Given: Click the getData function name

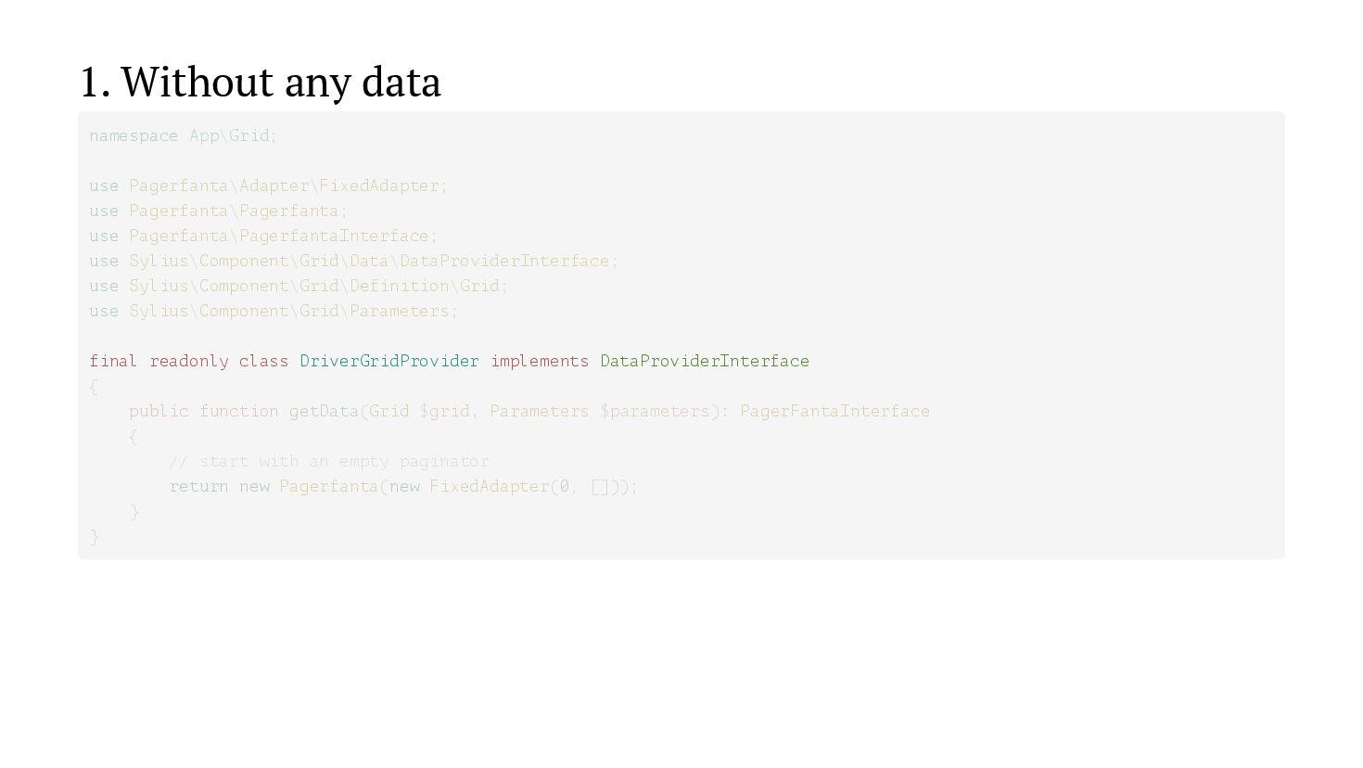Looking at the screenshot, I should (x=324, y=412).
